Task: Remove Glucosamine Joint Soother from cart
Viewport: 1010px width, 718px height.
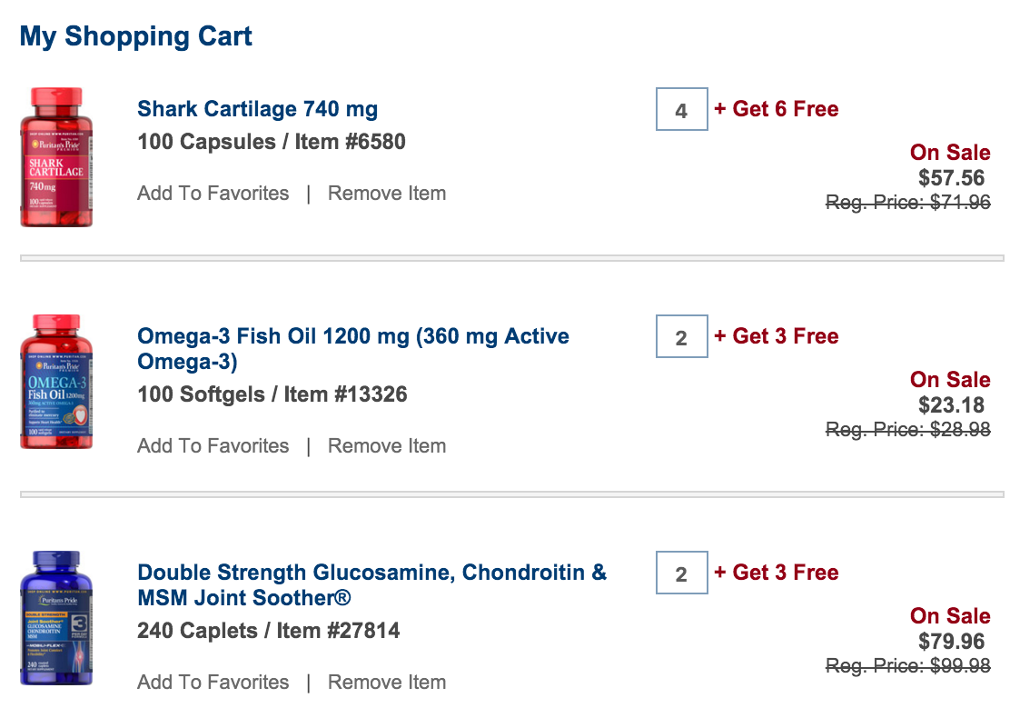Action: 387,683
